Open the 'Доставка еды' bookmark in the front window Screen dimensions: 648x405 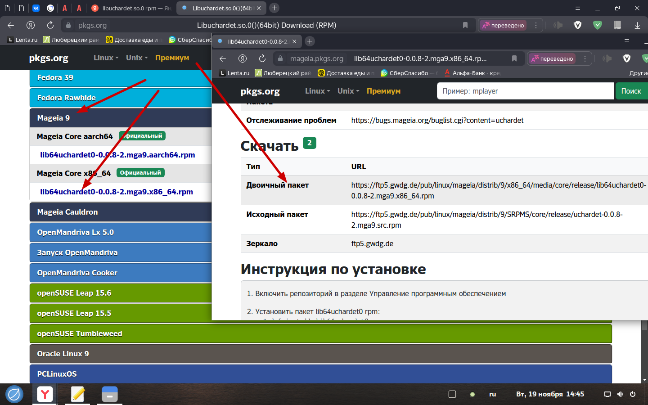pyautogui.click(x=346, y=73)
